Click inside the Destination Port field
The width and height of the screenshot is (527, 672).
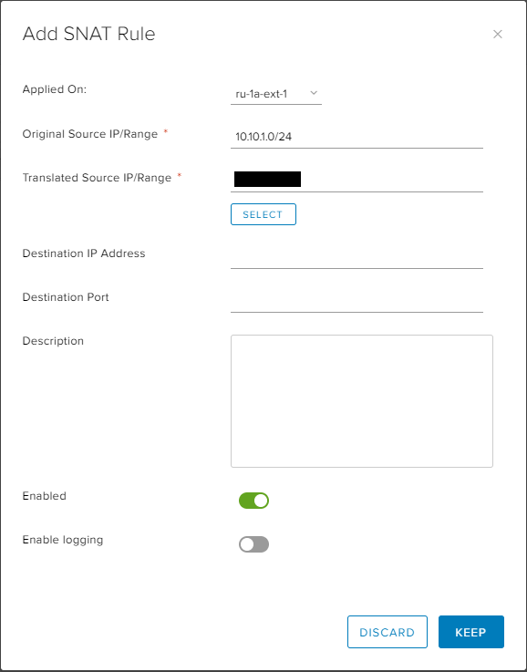click(x=356, y=301)
